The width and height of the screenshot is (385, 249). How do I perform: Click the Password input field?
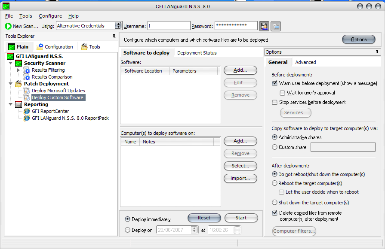(236, 26)
